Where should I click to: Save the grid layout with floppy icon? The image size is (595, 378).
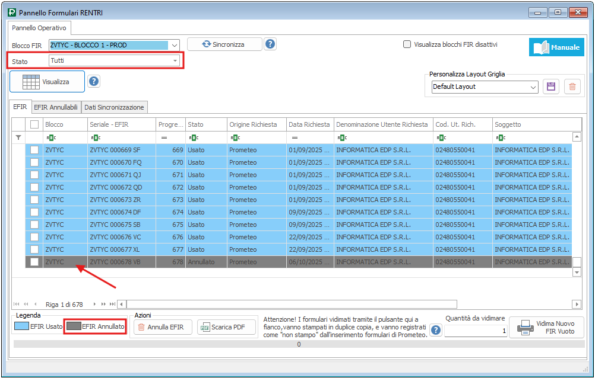550,87
